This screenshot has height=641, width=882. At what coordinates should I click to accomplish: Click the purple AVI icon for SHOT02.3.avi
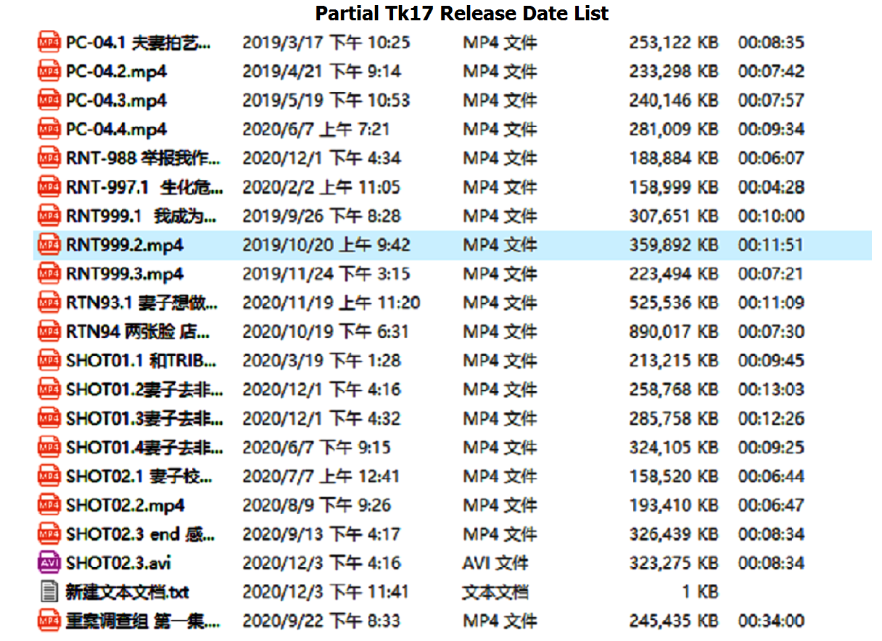[48, 563]
